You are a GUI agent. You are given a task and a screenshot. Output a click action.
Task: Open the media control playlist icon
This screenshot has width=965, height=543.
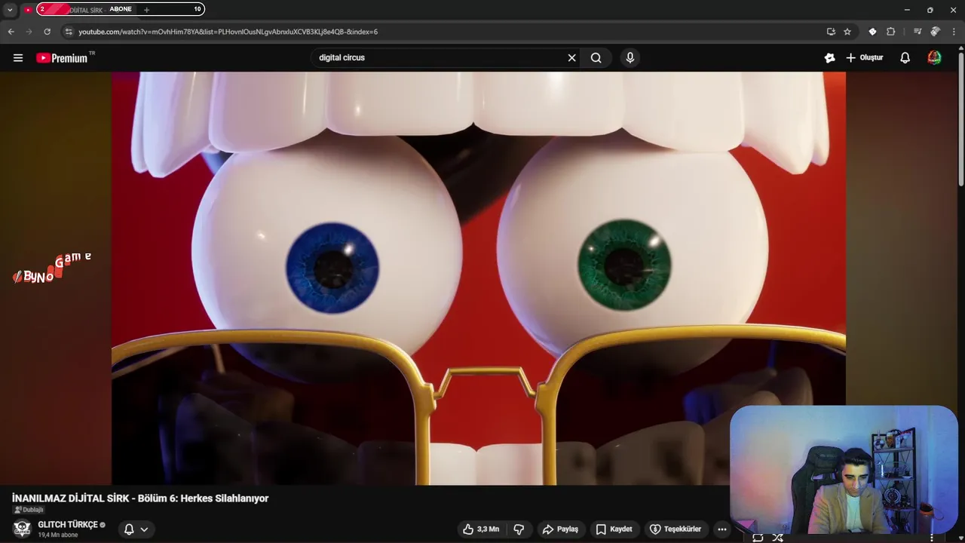(x=917, y=32)
